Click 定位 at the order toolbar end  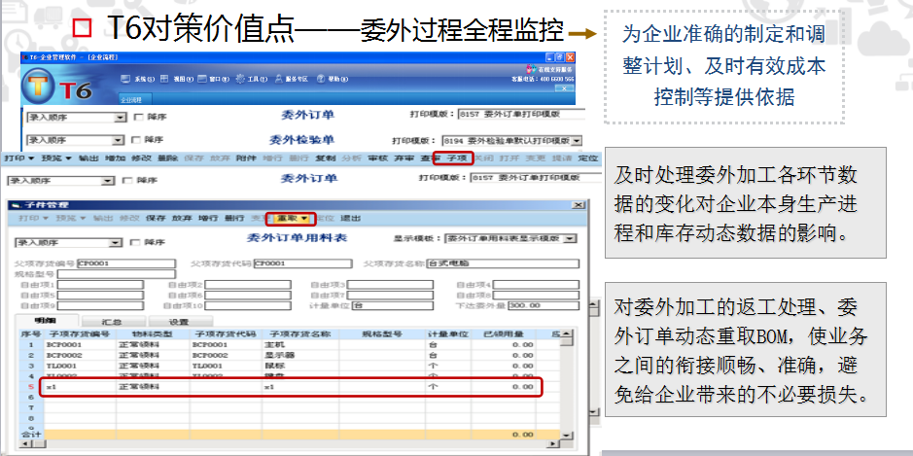[x=588, y=158]
